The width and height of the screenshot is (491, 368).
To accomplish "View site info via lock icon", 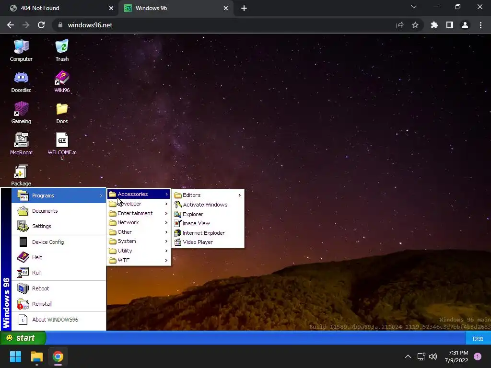I will (x=60, y=25).
